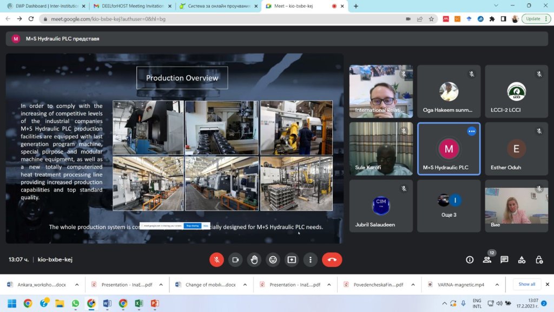This screenshot has width=554, height=312.
Task: Close the downloads bar
Action: click(548, 284)
